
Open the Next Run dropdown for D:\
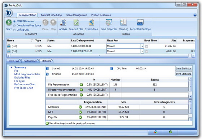pyautogui.click(x=142, y=46)
